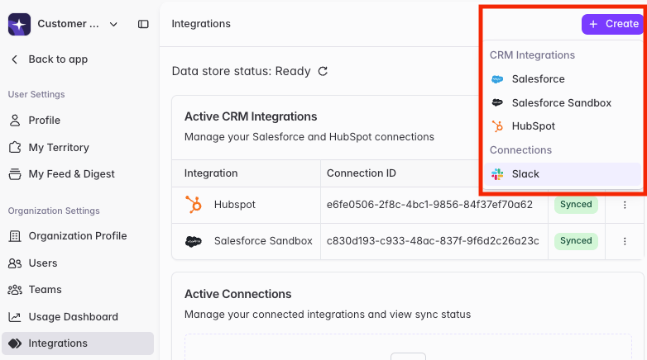The width and height of the screenshot is (647, 360).
Task: Click the Hubspot integration name
Action: (x=234, y=205)
